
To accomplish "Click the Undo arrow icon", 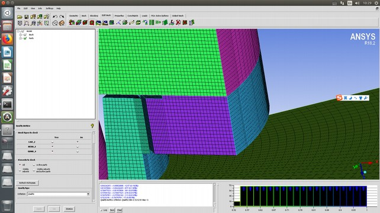I will (55, 17).
